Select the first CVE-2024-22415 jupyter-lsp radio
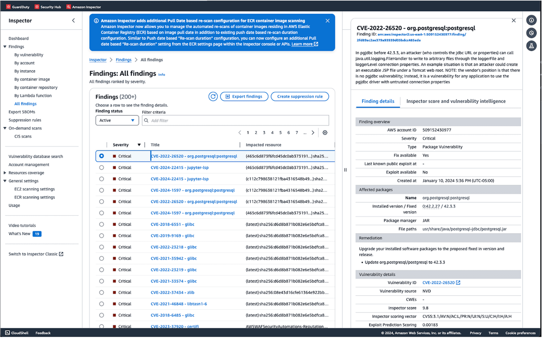The image size is (542, 338). click(x=101, y=167)
